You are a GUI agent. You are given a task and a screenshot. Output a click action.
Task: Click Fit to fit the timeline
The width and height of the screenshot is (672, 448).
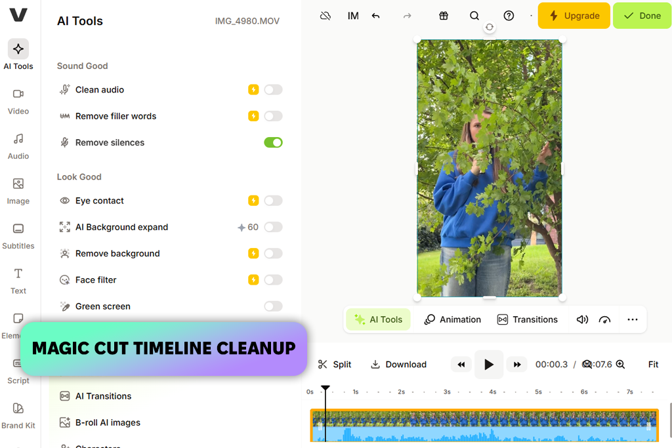[653, 365]
